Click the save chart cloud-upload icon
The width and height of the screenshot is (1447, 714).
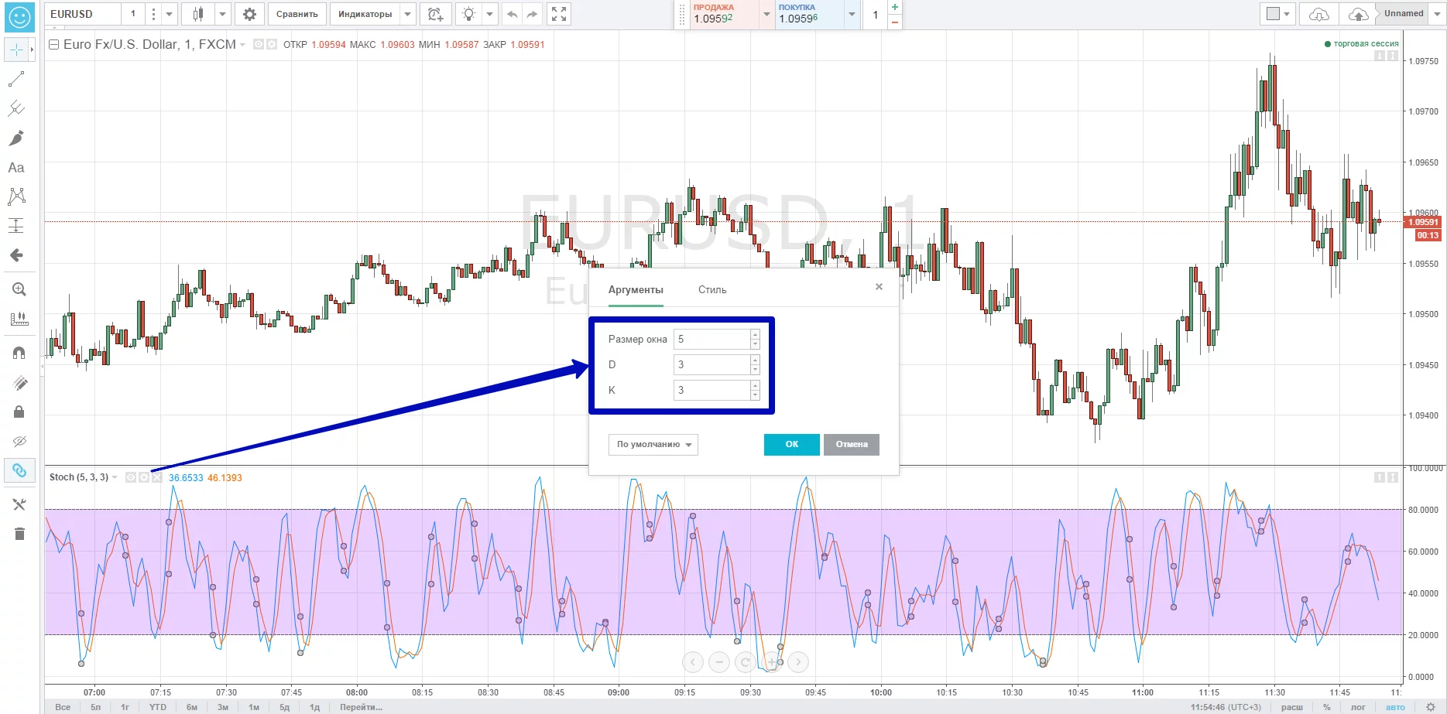(1357, 14)
